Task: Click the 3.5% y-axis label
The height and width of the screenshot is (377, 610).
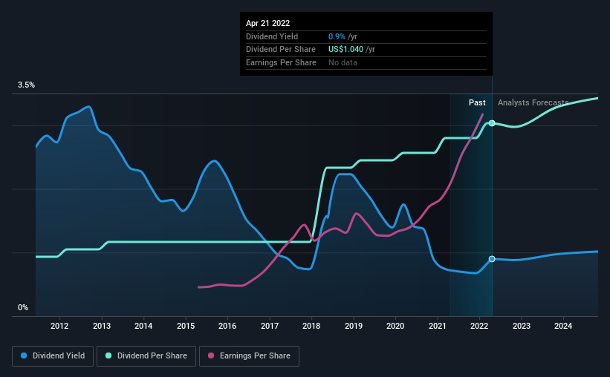Action: (26, 85)
